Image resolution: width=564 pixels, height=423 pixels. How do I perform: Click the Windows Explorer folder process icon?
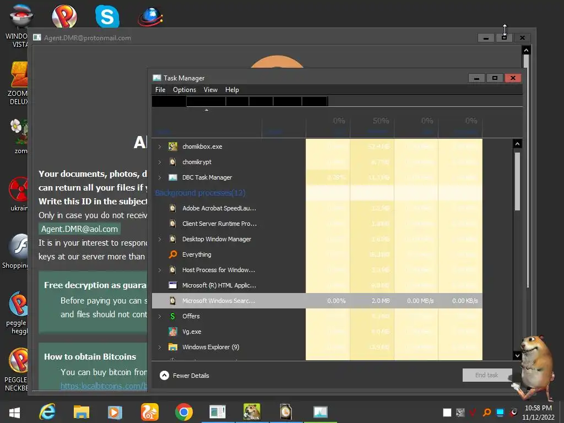(172, 347)
